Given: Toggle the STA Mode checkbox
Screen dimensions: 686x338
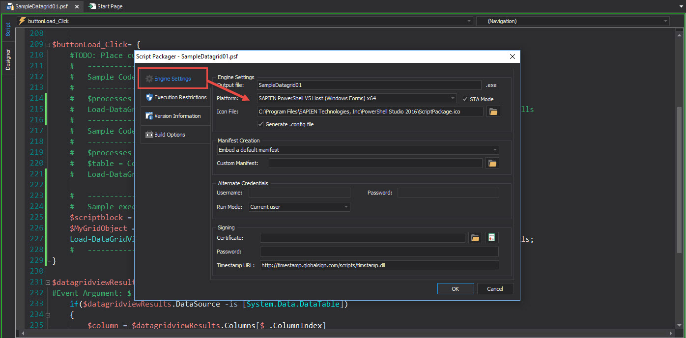Looking at the screenshot, I should point(465,99).
